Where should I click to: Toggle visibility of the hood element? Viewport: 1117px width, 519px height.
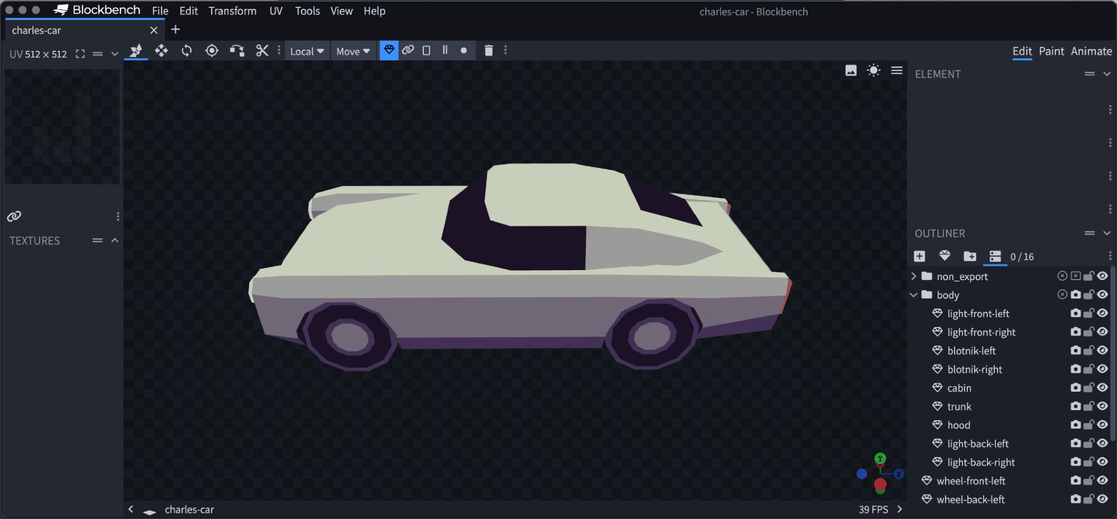(1102, 425)
